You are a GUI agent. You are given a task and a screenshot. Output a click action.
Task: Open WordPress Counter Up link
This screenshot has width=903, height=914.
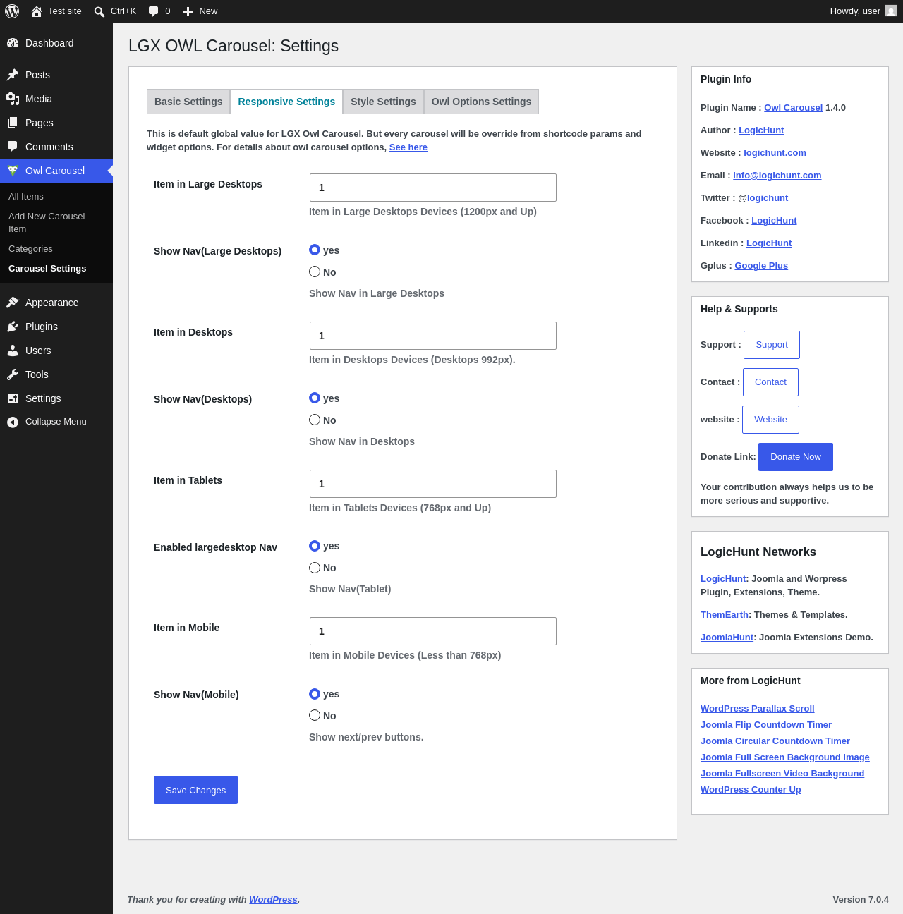click(751, 790)
